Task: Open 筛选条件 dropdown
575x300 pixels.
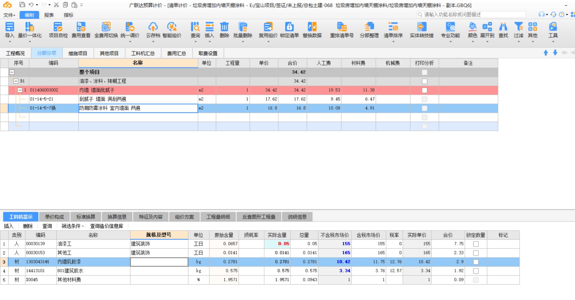Action: click(73, 226)
